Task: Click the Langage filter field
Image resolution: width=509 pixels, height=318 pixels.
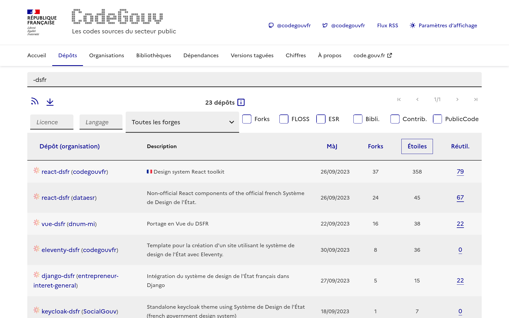Action: [x=101, y=122]
